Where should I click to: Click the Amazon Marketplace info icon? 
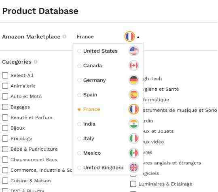tap(64, 36)
